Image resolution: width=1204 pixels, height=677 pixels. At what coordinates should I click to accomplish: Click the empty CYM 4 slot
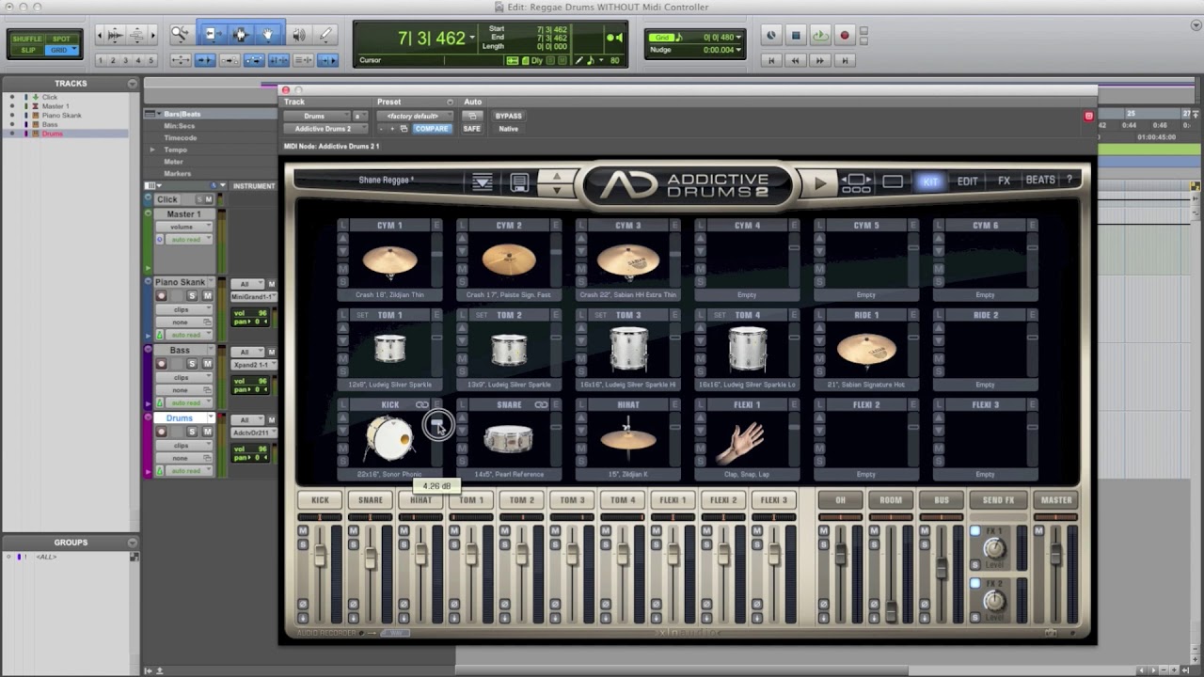(747, 260)
